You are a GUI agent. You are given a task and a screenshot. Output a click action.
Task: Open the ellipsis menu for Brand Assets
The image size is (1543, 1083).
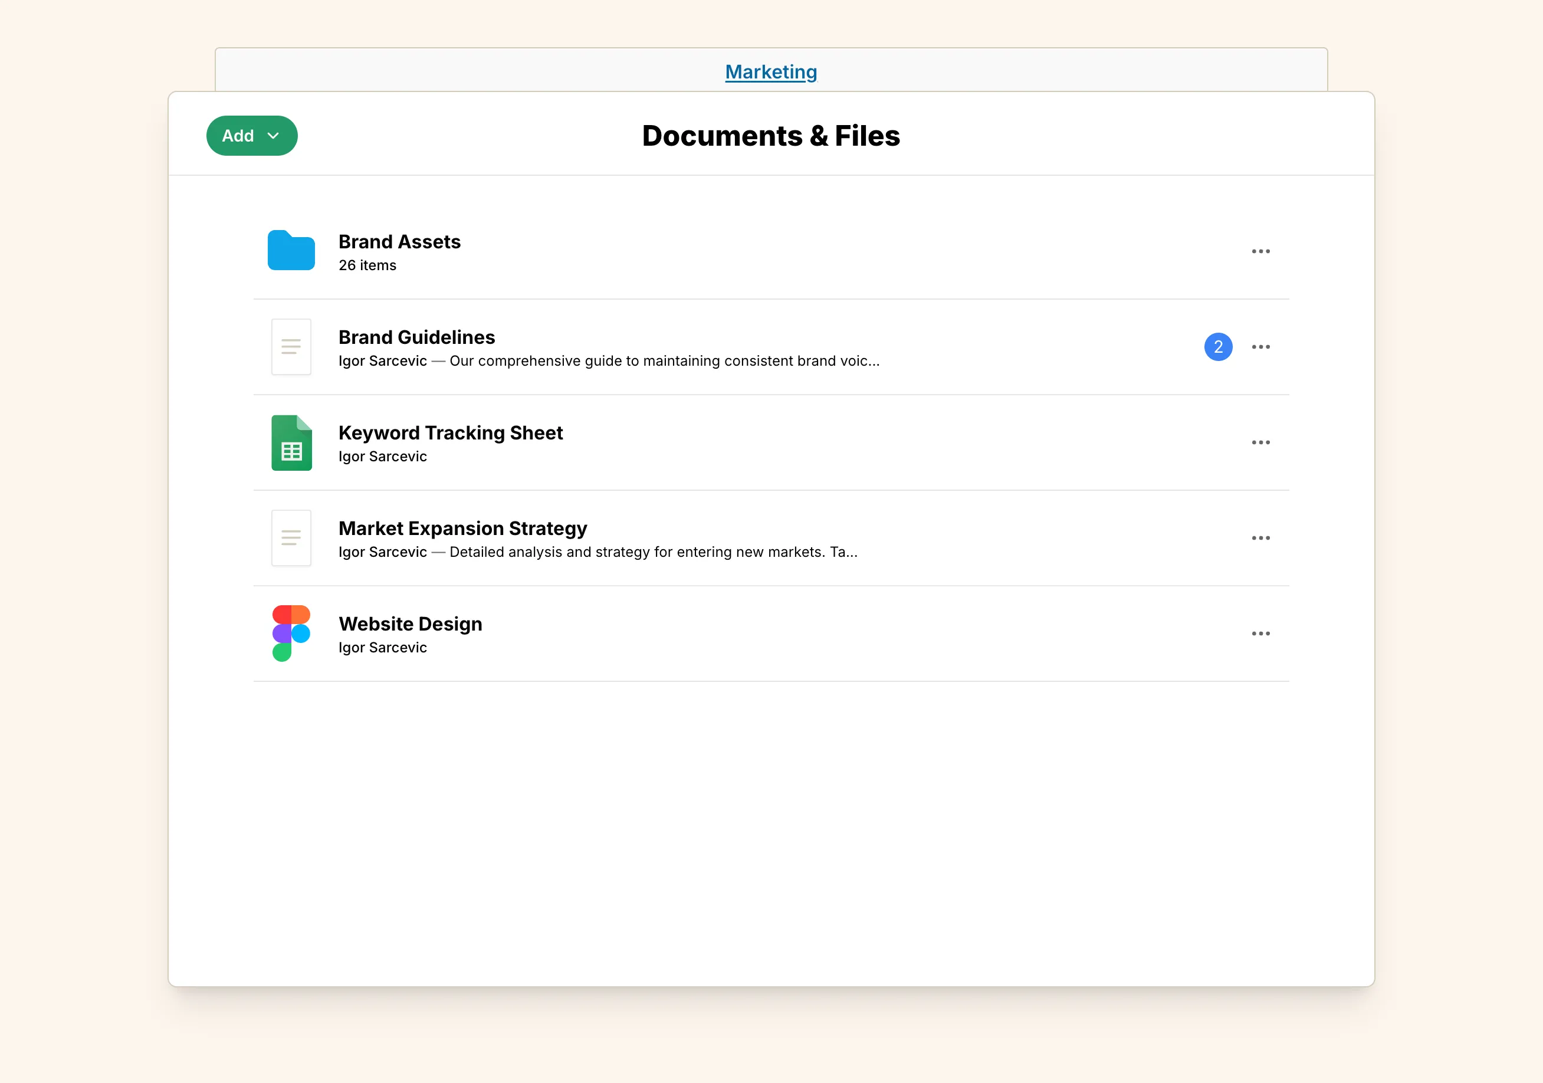pyautogui.click(x=1260, y=251)
